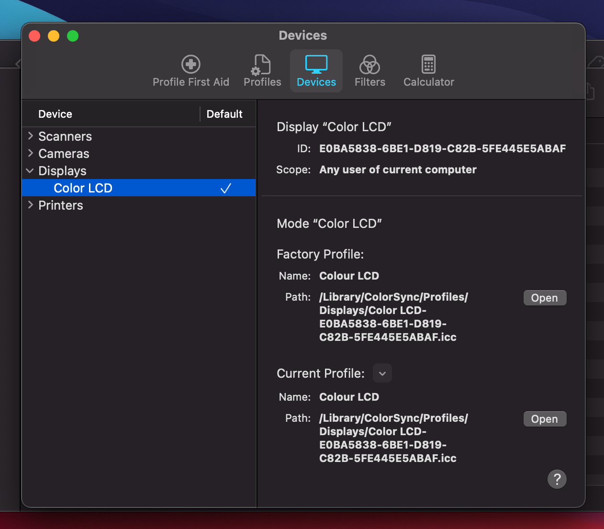
Task: Select the Color LCD display row
Action: click(139, 188)
